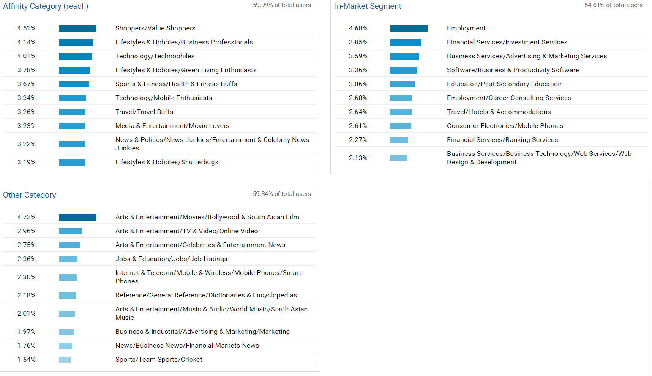
Task: Click the 4.72% value in Other Category
Action: tap(27, 217)
